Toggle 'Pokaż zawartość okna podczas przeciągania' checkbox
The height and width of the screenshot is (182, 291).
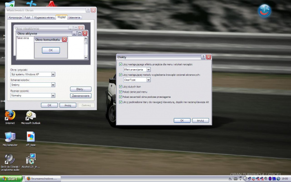tap(121, 97)
